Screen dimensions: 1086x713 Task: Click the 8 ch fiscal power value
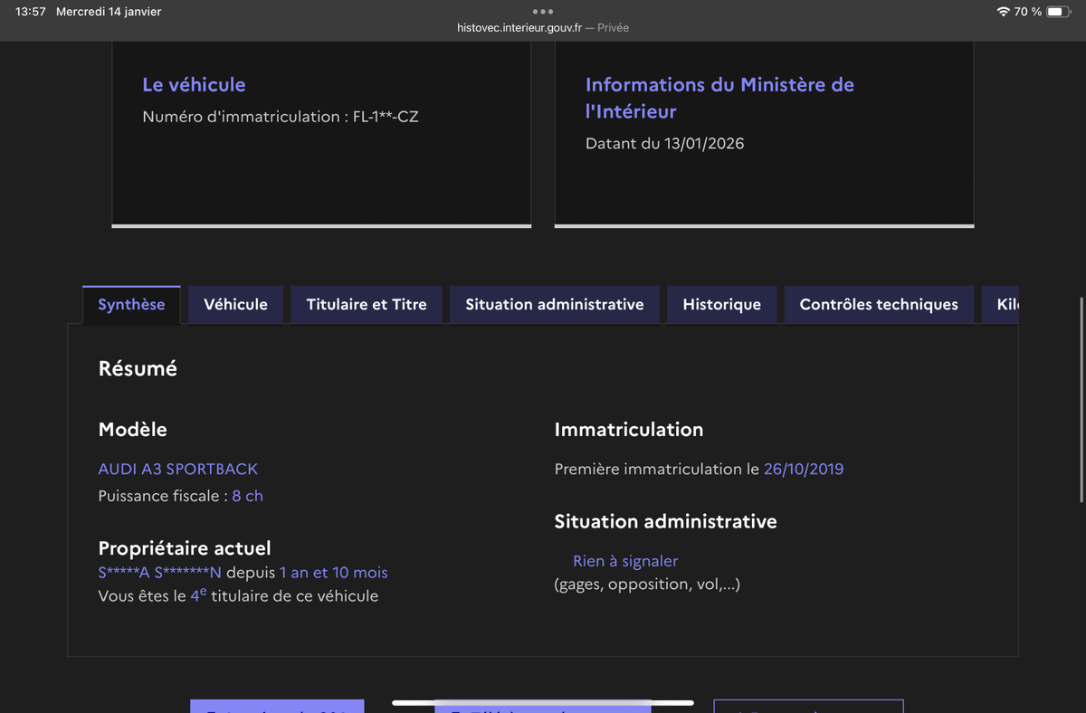[x=247, y=496]
